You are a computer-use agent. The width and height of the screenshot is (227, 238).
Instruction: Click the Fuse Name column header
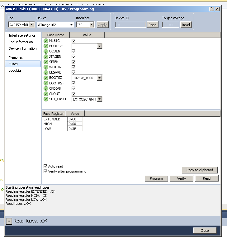(56, 35)
